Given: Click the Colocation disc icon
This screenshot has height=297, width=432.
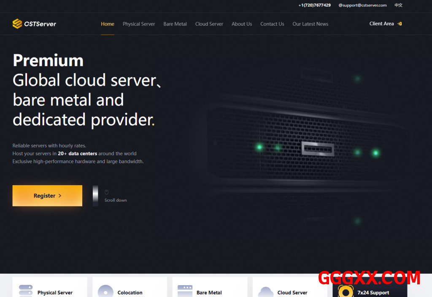Looking at the screenshot, I should 105,292.
